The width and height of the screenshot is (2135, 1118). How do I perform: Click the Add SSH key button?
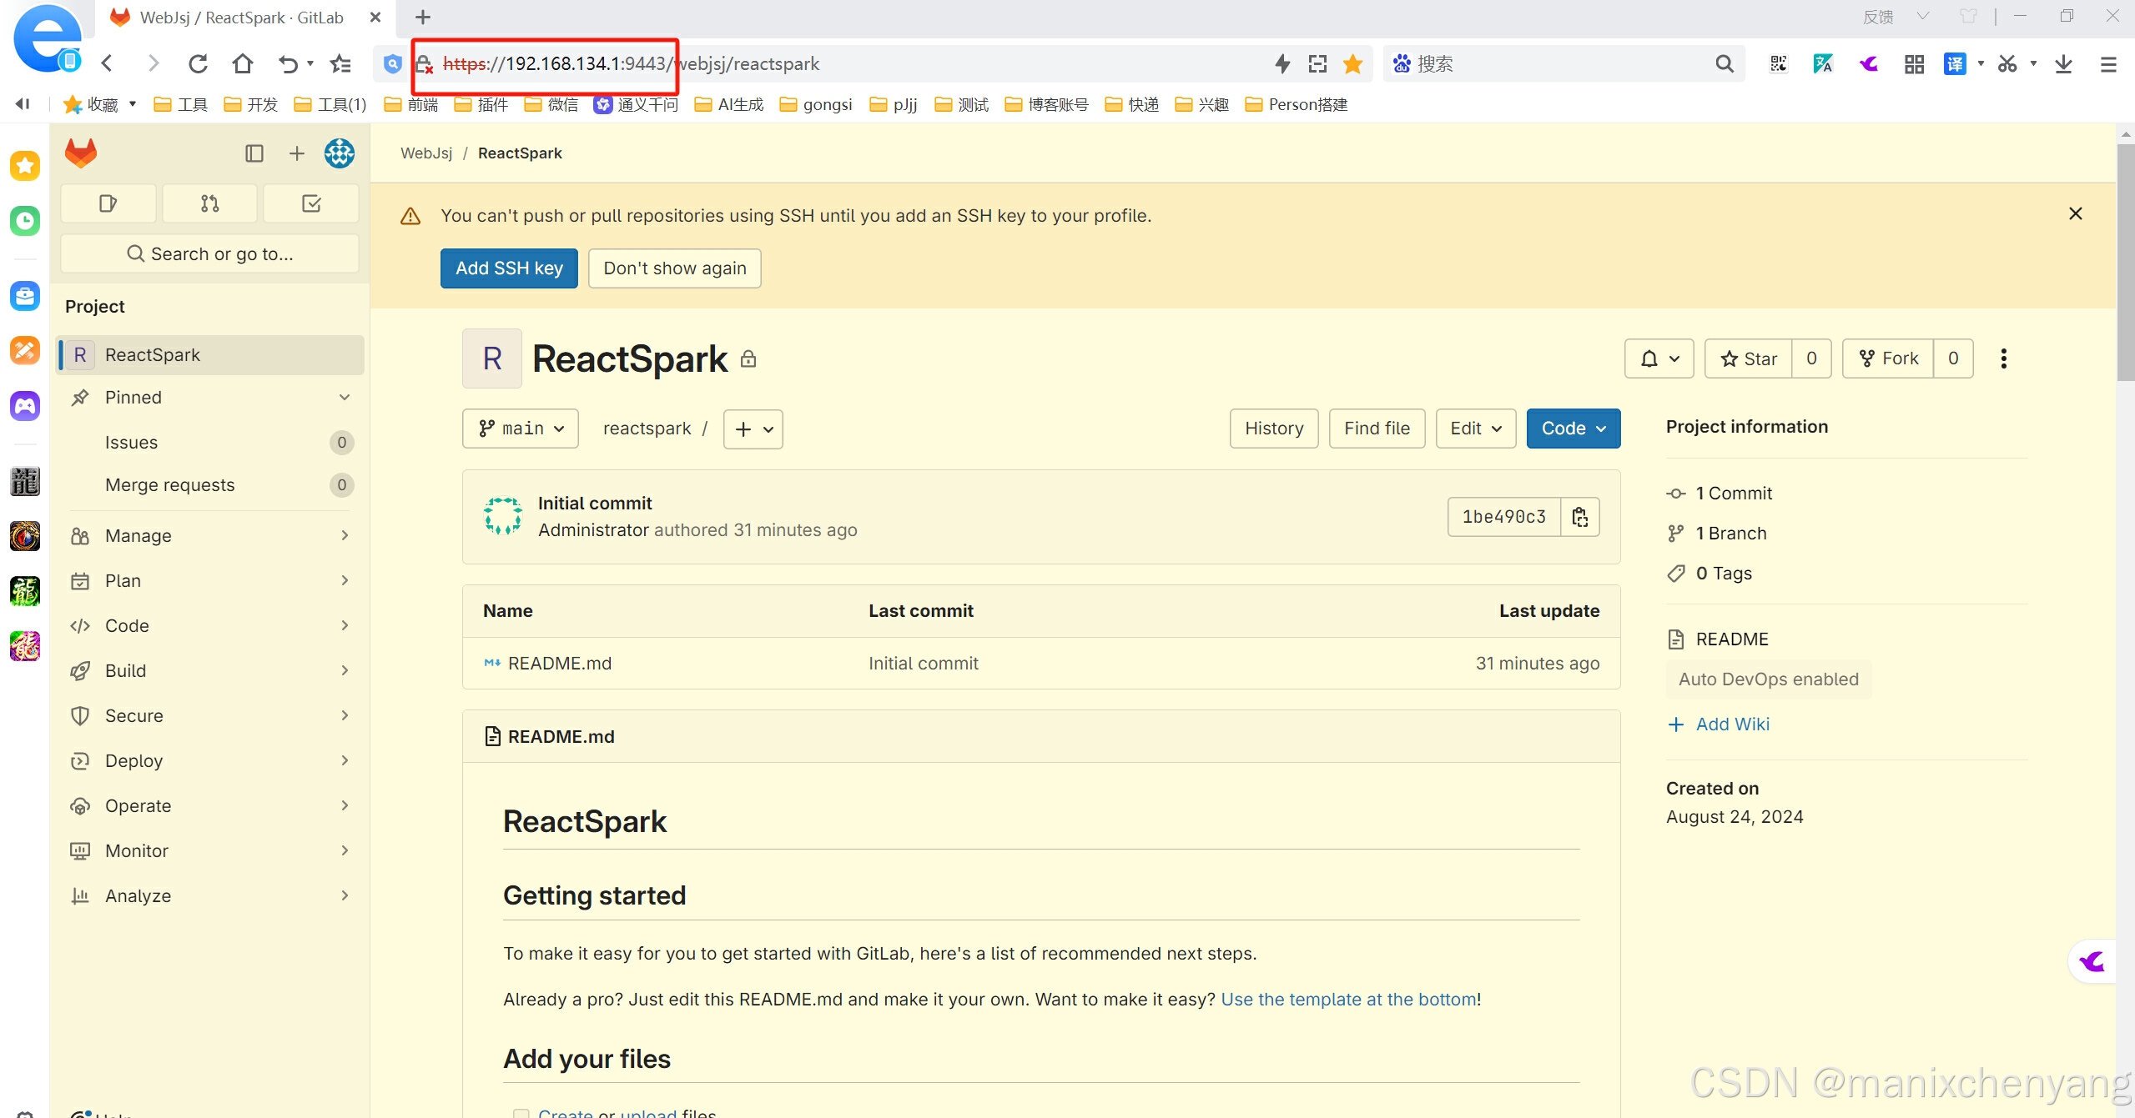click(x=509, y=268)
